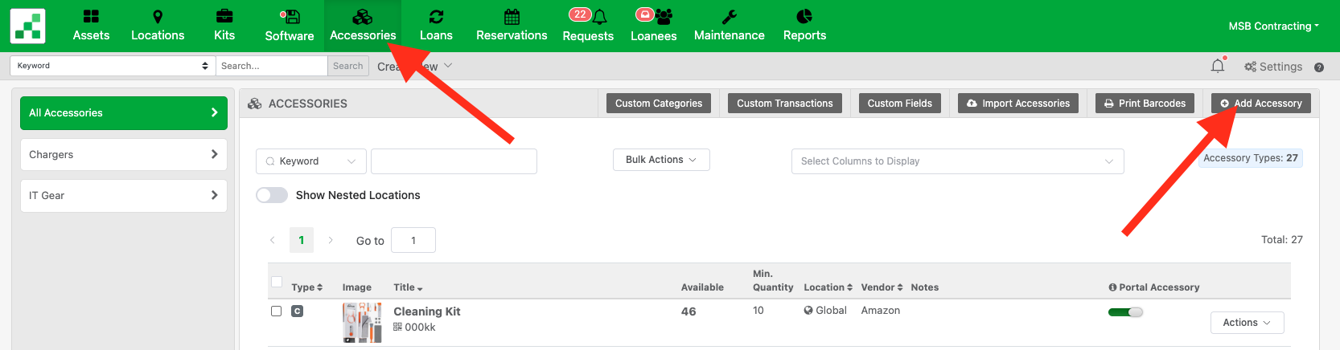Open the IT Gear category
This screenshot has height=350, width=1340.
click(124, 195)
